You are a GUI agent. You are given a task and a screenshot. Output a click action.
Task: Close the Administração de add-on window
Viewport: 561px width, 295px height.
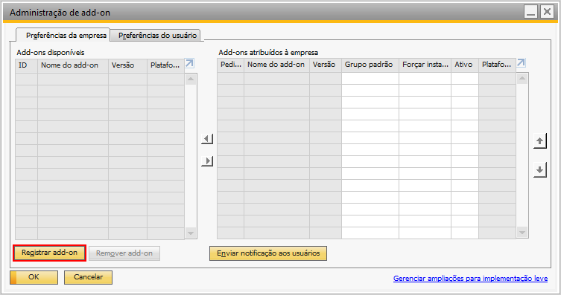pos(547,12)
